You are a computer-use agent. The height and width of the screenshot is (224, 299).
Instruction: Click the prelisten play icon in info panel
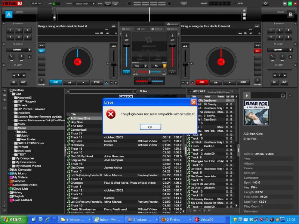tap(247, 96)
